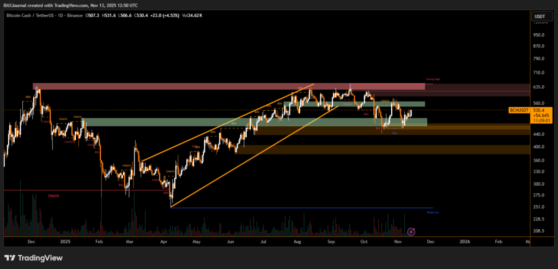Click the 635.0 price level on scale
The width and height of the screenshot is (558, 269).
[x=539, y=87]
